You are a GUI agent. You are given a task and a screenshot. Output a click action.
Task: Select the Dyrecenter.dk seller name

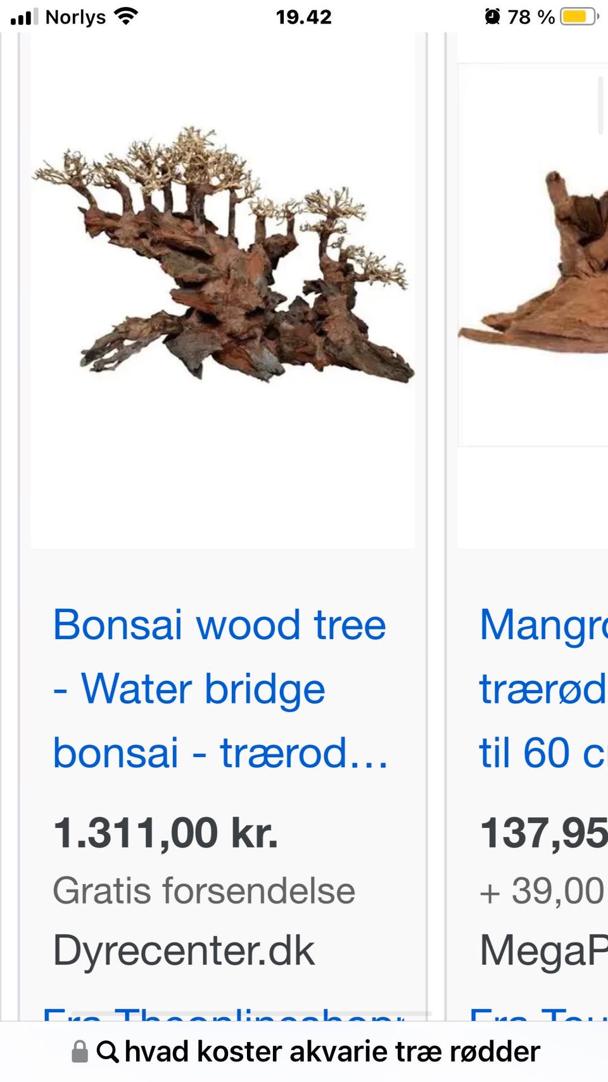[x=184, y=950]
